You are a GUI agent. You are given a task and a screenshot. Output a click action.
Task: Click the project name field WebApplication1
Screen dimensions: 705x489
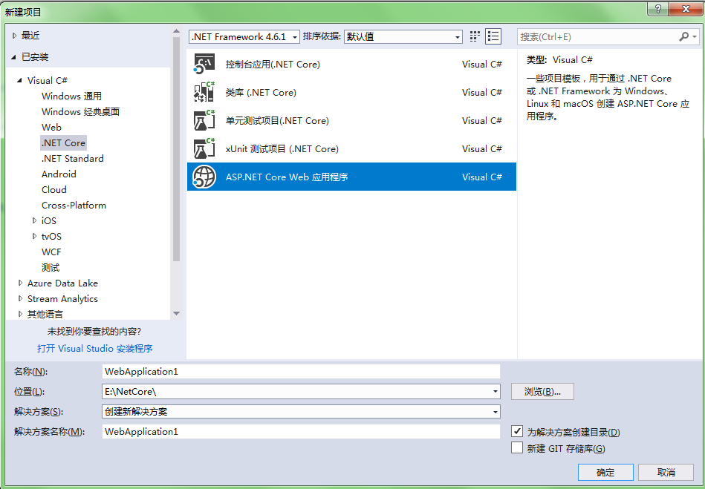point(301,372)
